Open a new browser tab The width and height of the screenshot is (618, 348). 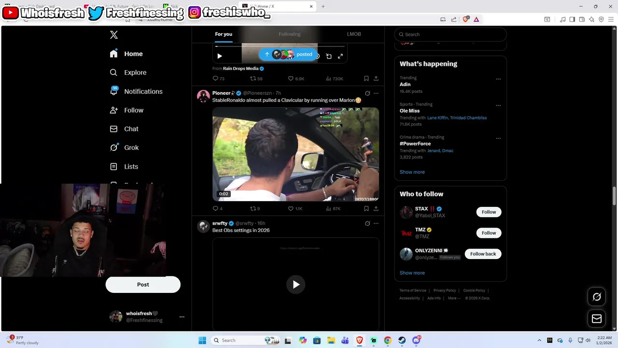[323, 6]
